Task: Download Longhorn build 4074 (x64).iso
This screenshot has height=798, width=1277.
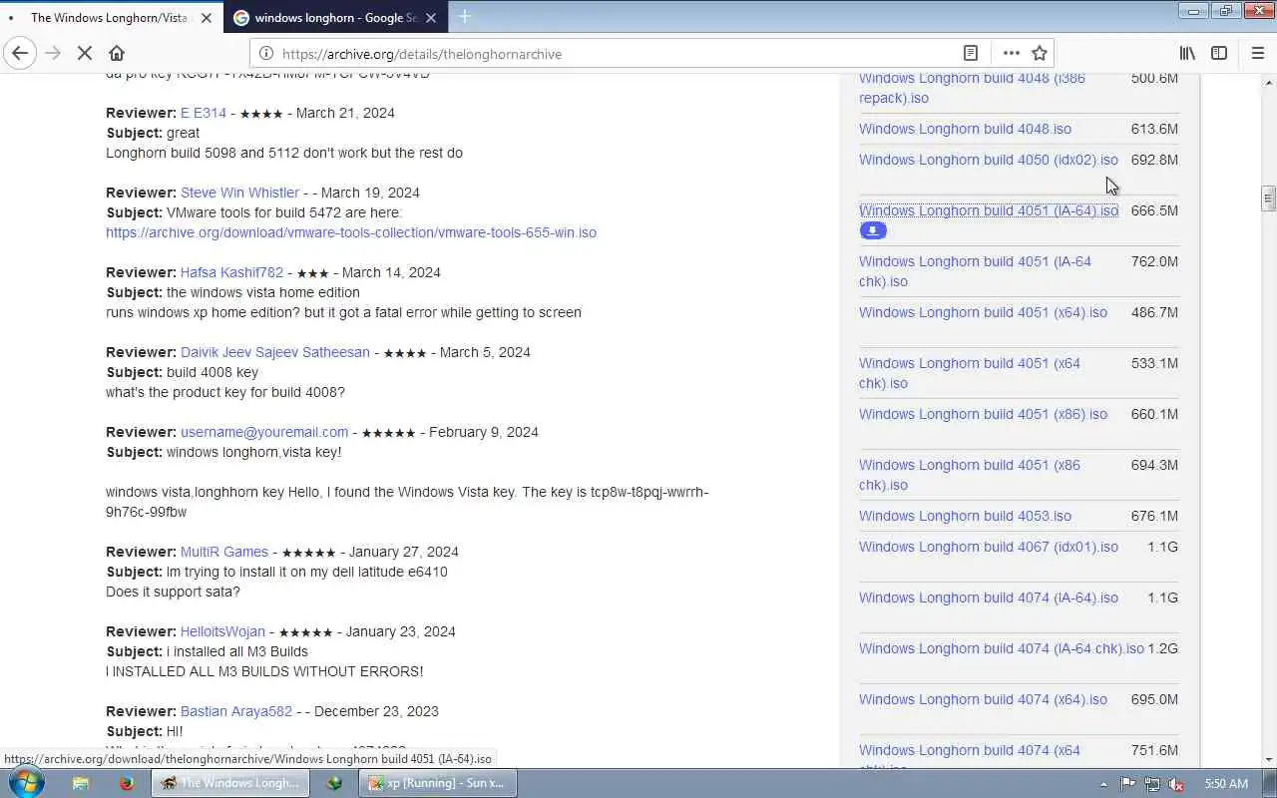Action: pos(983,699)
